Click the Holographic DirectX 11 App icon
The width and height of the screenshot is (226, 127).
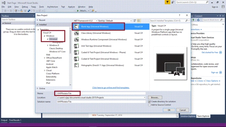click(76, 65)
